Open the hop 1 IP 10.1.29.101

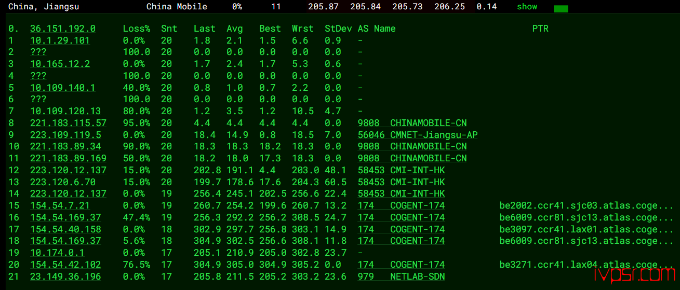(60, 40)
